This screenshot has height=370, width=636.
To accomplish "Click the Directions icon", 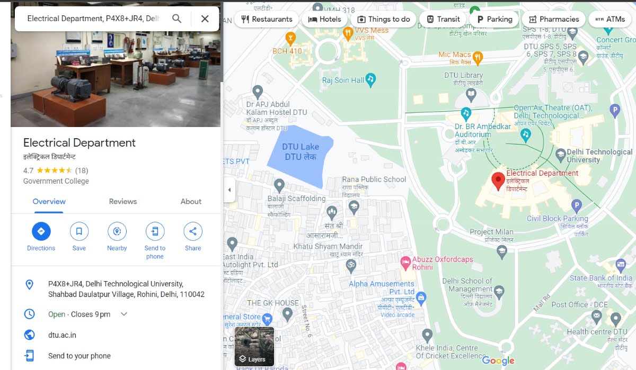I will pos(41,231).
